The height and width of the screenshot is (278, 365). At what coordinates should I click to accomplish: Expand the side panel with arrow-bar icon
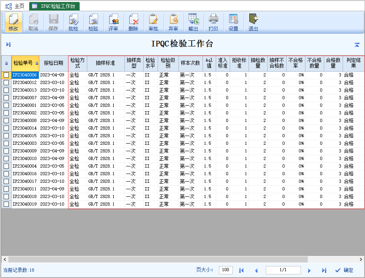click(8, 44)
